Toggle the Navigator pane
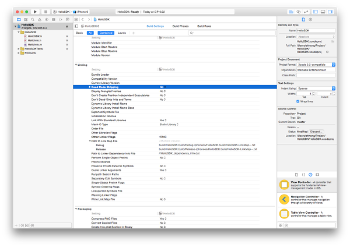Viewport: 350px width, 247px height. 316,12
